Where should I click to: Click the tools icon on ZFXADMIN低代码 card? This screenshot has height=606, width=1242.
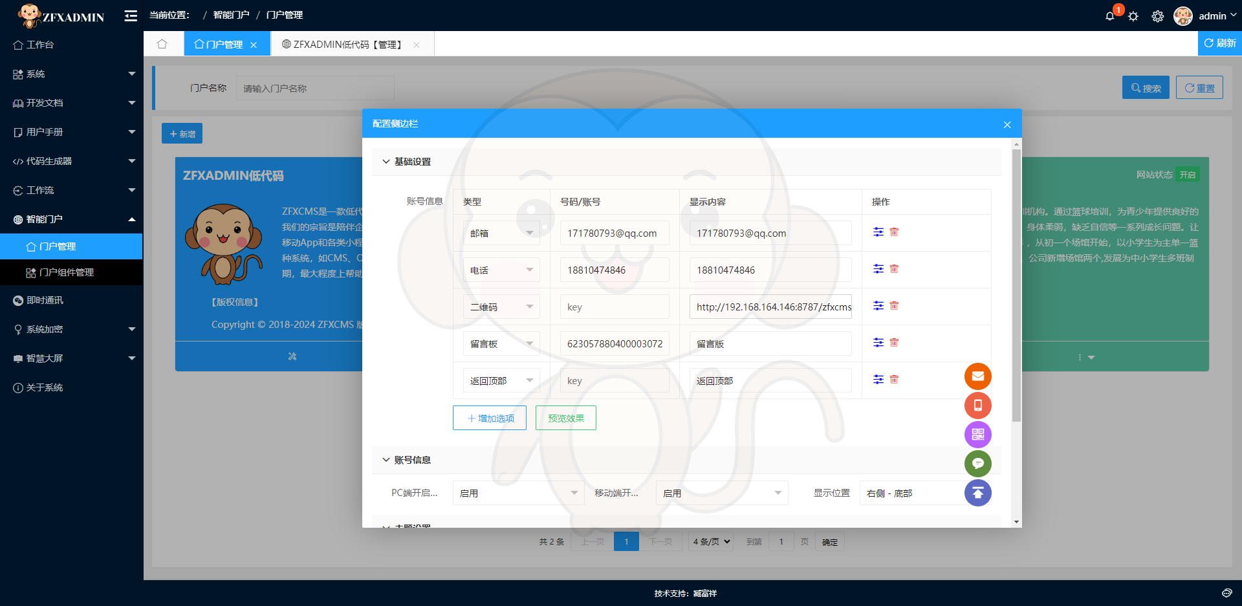[x=292, y=356]
